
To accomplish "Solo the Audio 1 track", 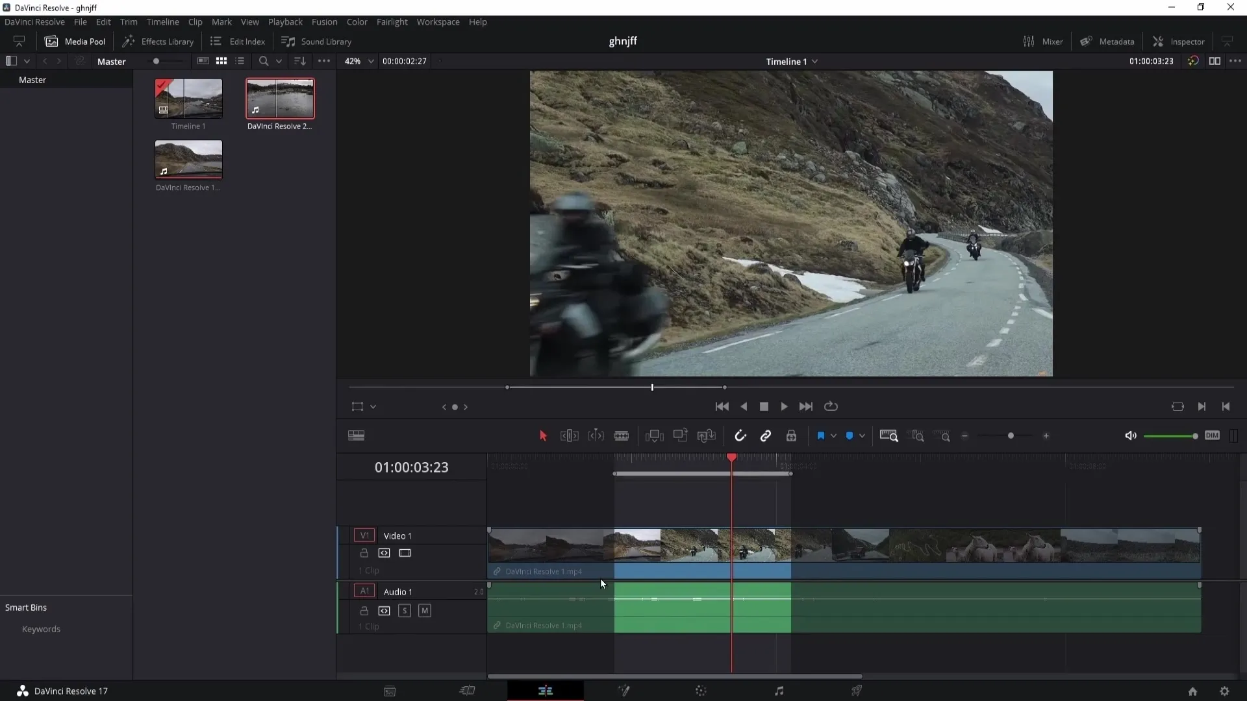I will (405, 611).
